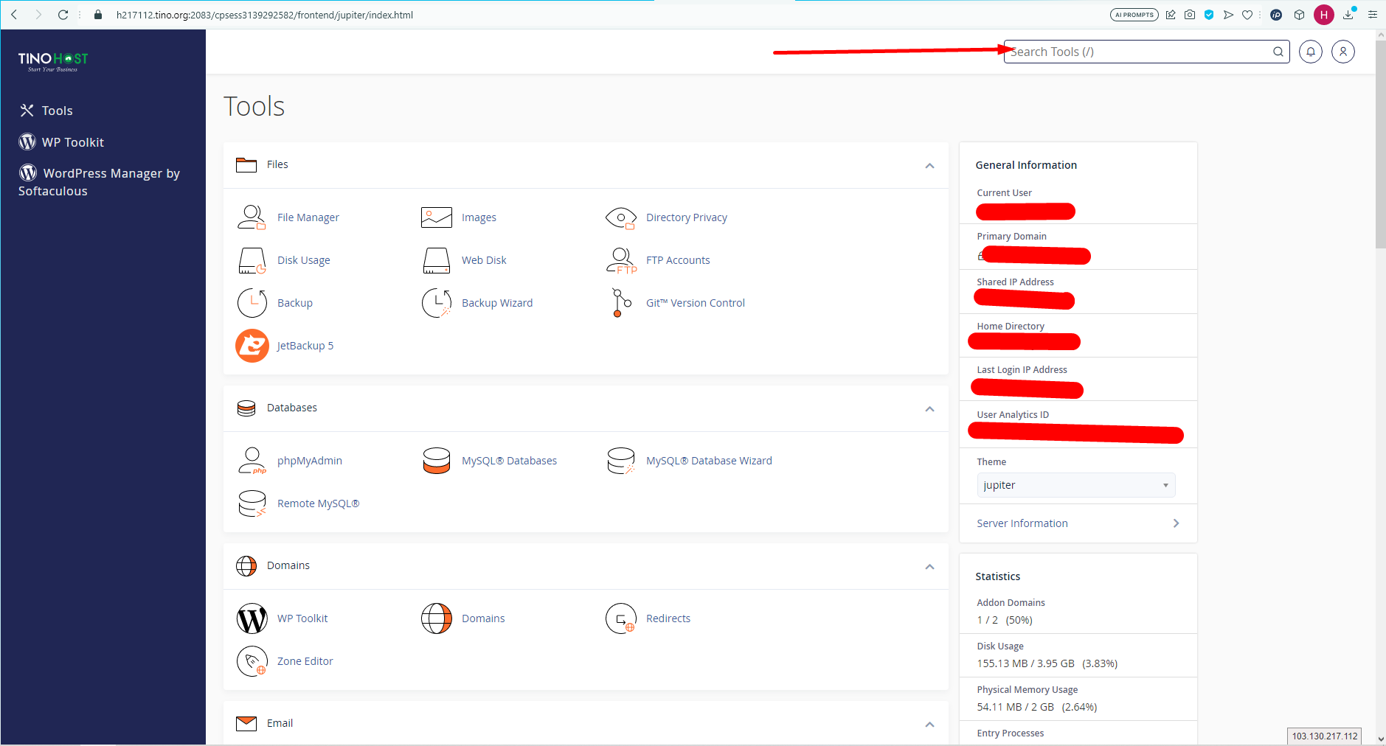This screenshot has height=746, width=1386.
Task: Go back with browser back arrow
Action: [x=14, y=15]
